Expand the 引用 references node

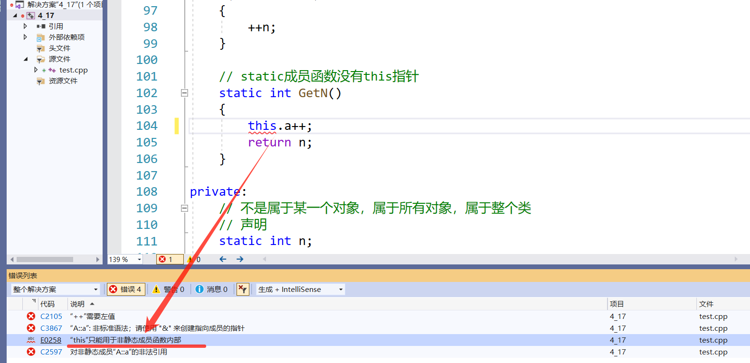25,26
